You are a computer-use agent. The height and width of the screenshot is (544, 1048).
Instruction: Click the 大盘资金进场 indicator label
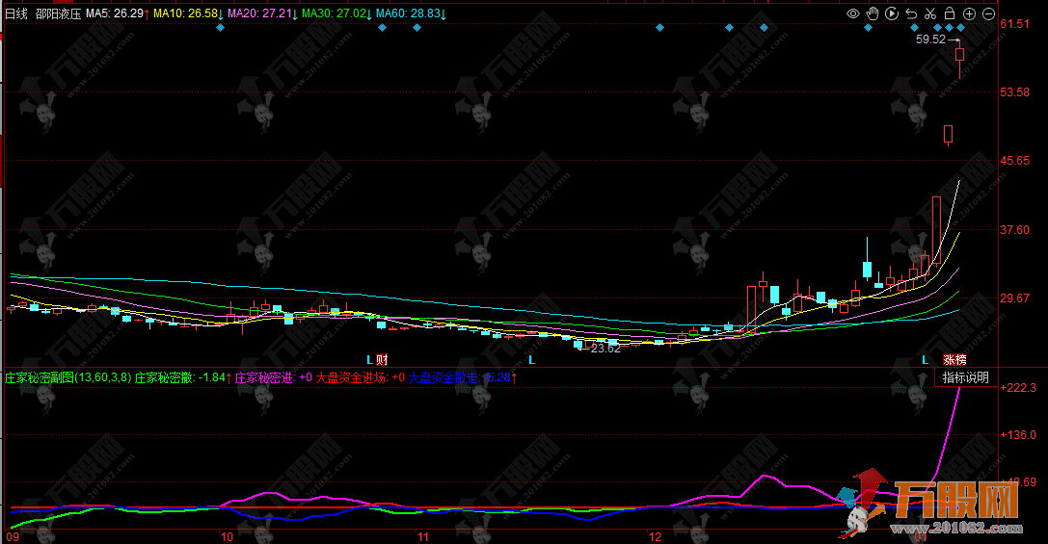click(350, 377)
